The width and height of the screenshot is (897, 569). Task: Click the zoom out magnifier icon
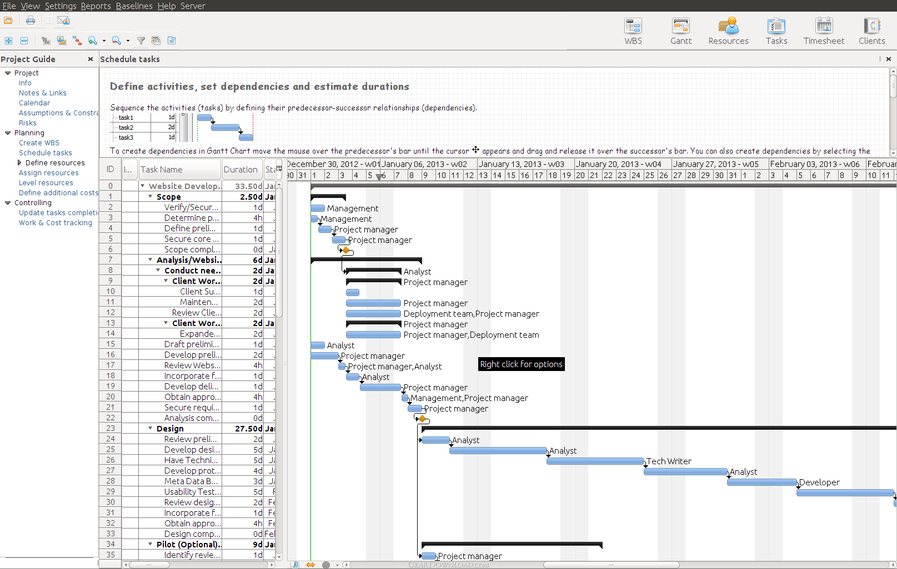click(117, 40)
